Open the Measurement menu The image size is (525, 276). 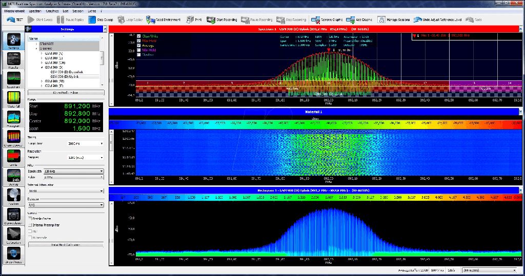pyautogui.click(x=14, y=10)
